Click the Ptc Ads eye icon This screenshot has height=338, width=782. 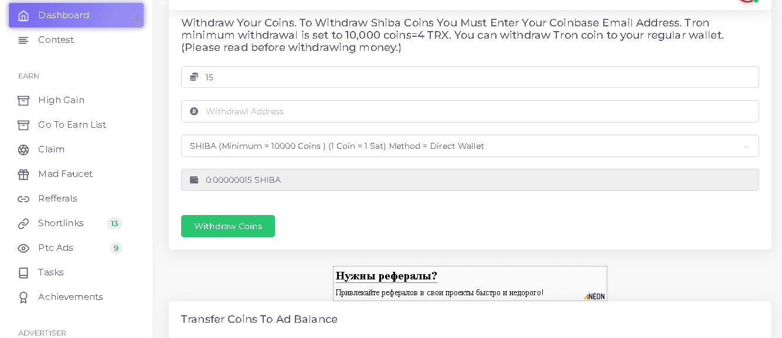[23, 248]
